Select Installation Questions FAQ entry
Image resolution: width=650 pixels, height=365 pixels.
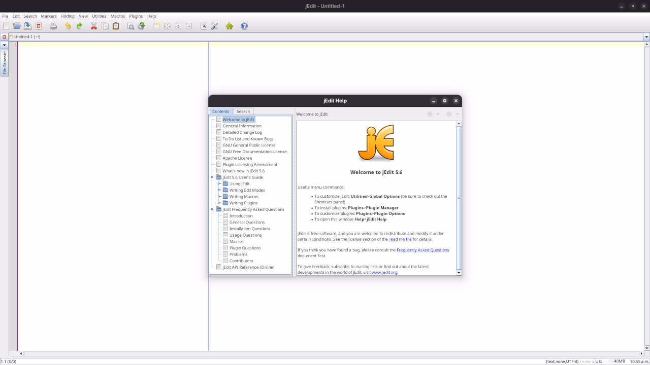[250, 229]
